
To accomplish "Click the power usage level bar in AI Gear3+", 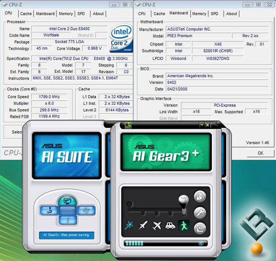I will (166, 243).
